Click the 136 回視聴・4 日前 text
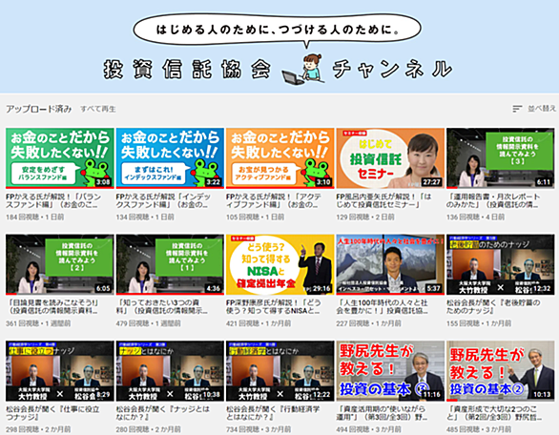The height and width of the screenshot is (435, 559). click(476, 217)
